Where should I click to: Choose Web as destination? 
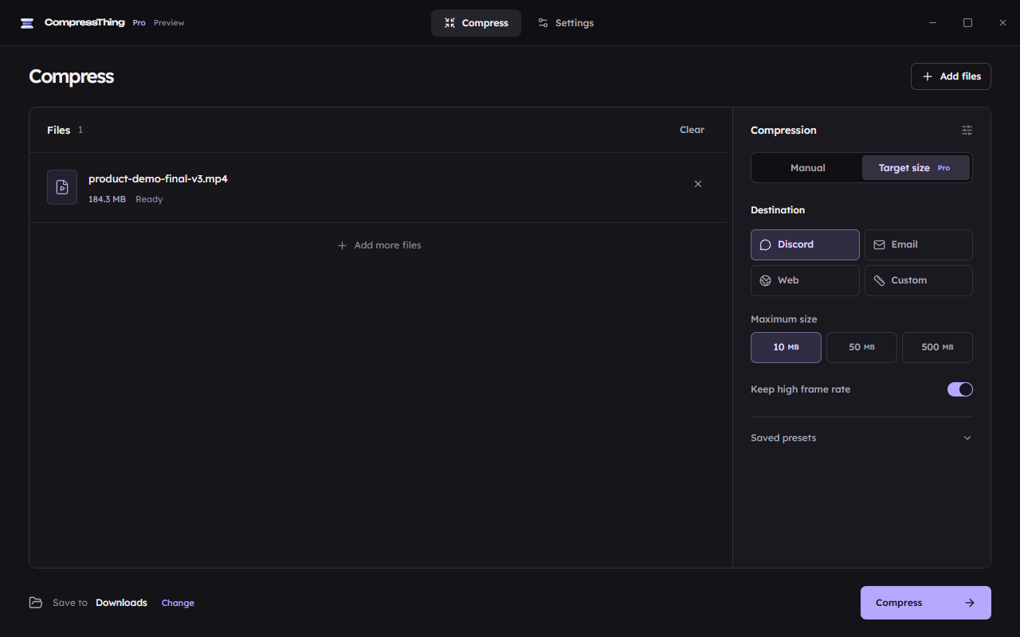click(805, 280)
